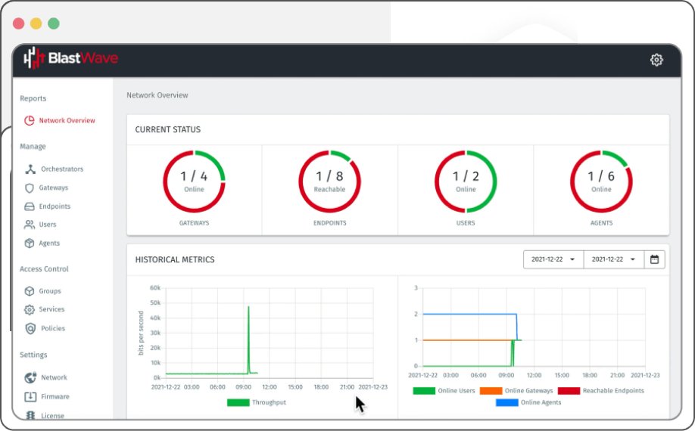695x431 pixels.
Task: Toggle the Online Gateways orange legend swatch
Action: [x=491, y=391]
